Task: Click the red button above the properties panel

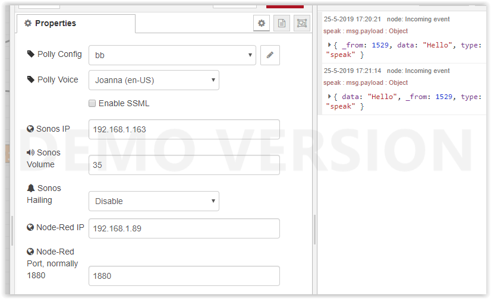Action: click(x=285, y=7)
